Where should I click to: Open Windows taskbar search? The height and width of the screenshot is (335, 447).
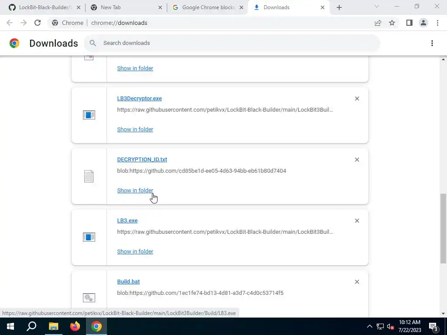pos(31,326)
